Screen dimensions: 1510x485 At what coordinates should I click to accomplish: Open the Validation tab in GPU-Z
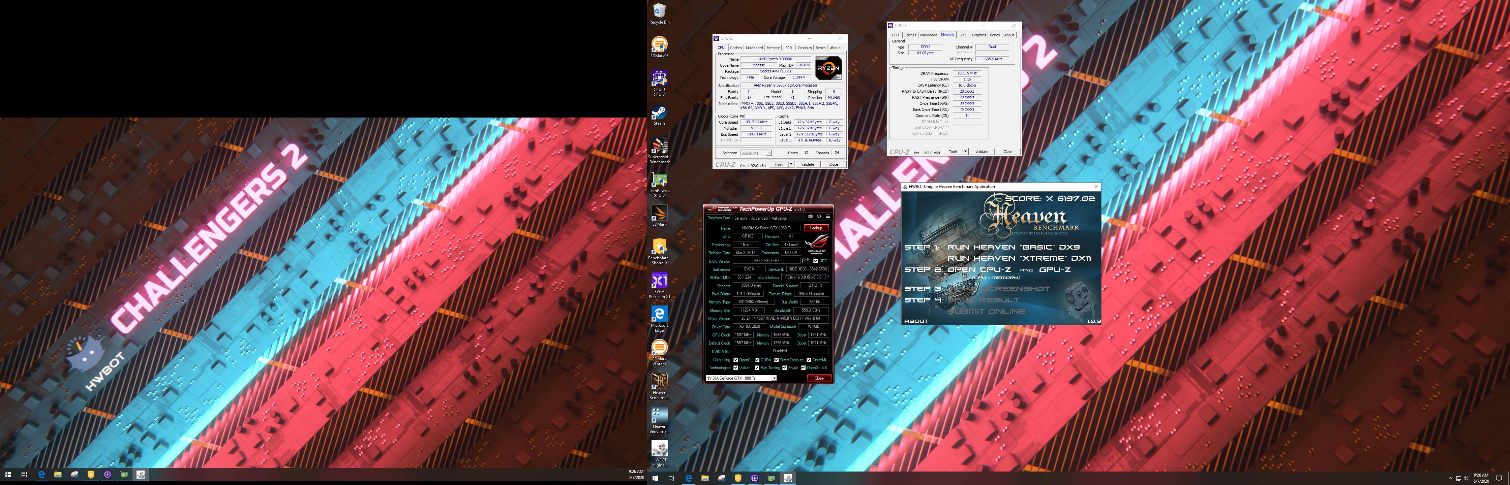click(780, 218)
